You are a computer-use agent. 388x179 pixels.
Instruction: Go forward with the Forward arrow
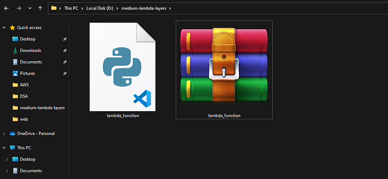click(19, 8)
